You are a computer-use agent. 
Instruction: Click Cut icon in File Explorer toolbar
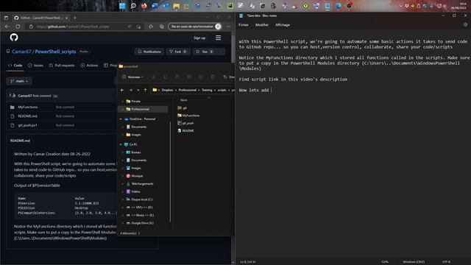click(x=154, y=77)
